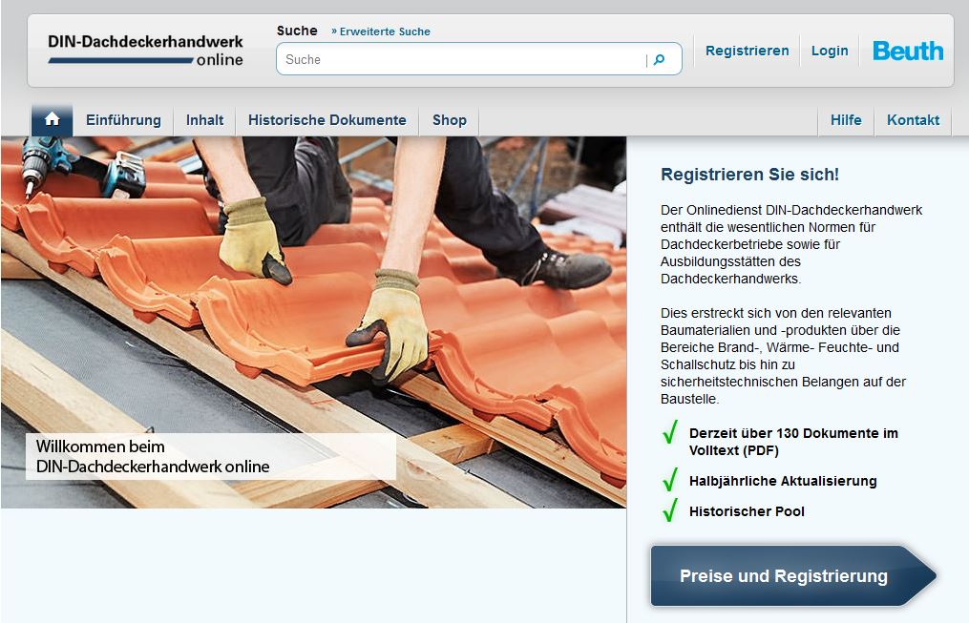Open the Inhalt menu item
Screen dimensions: 969x623
[x=204, y=120]
